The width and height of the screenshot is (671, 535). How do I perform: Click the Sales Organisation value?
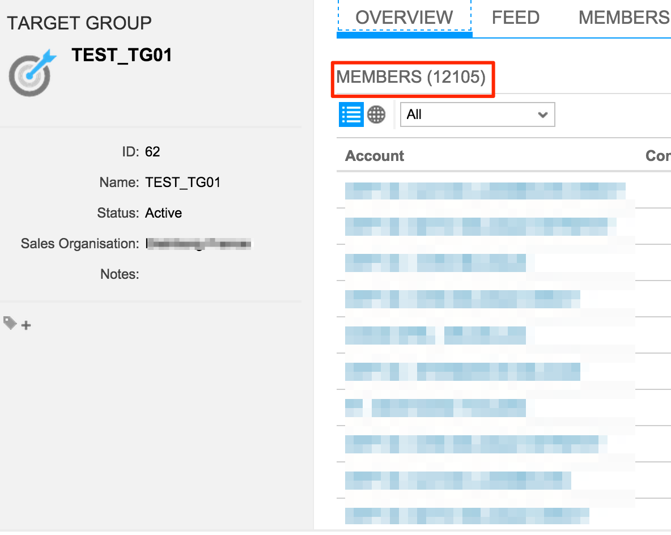198,243
